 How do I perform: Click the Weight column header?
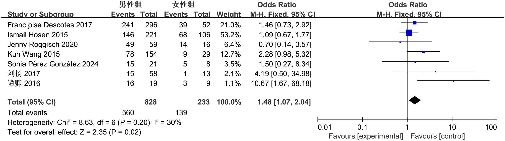[x=229, y=14]
